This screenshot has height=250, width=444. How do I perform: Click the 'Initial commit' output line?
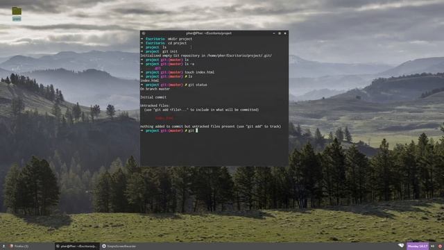(153, 97)
